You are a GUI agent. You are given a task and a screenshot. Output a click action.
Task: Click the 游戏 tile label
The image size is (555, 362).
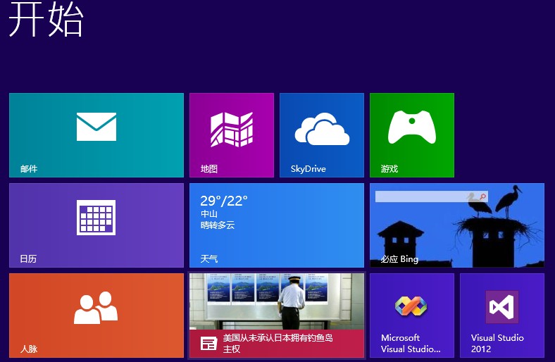pyautogui.click(x=389, y=169)
